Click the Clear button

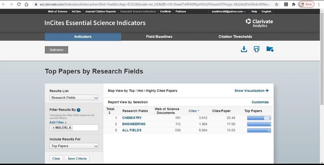tap(56, 159)
